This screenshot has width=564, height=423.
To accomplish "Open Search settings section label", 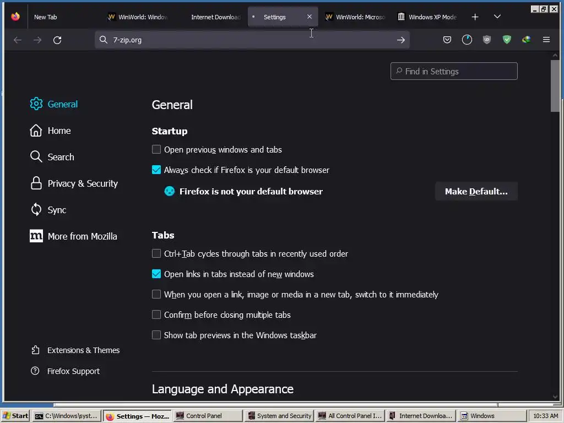I will 61,157.
